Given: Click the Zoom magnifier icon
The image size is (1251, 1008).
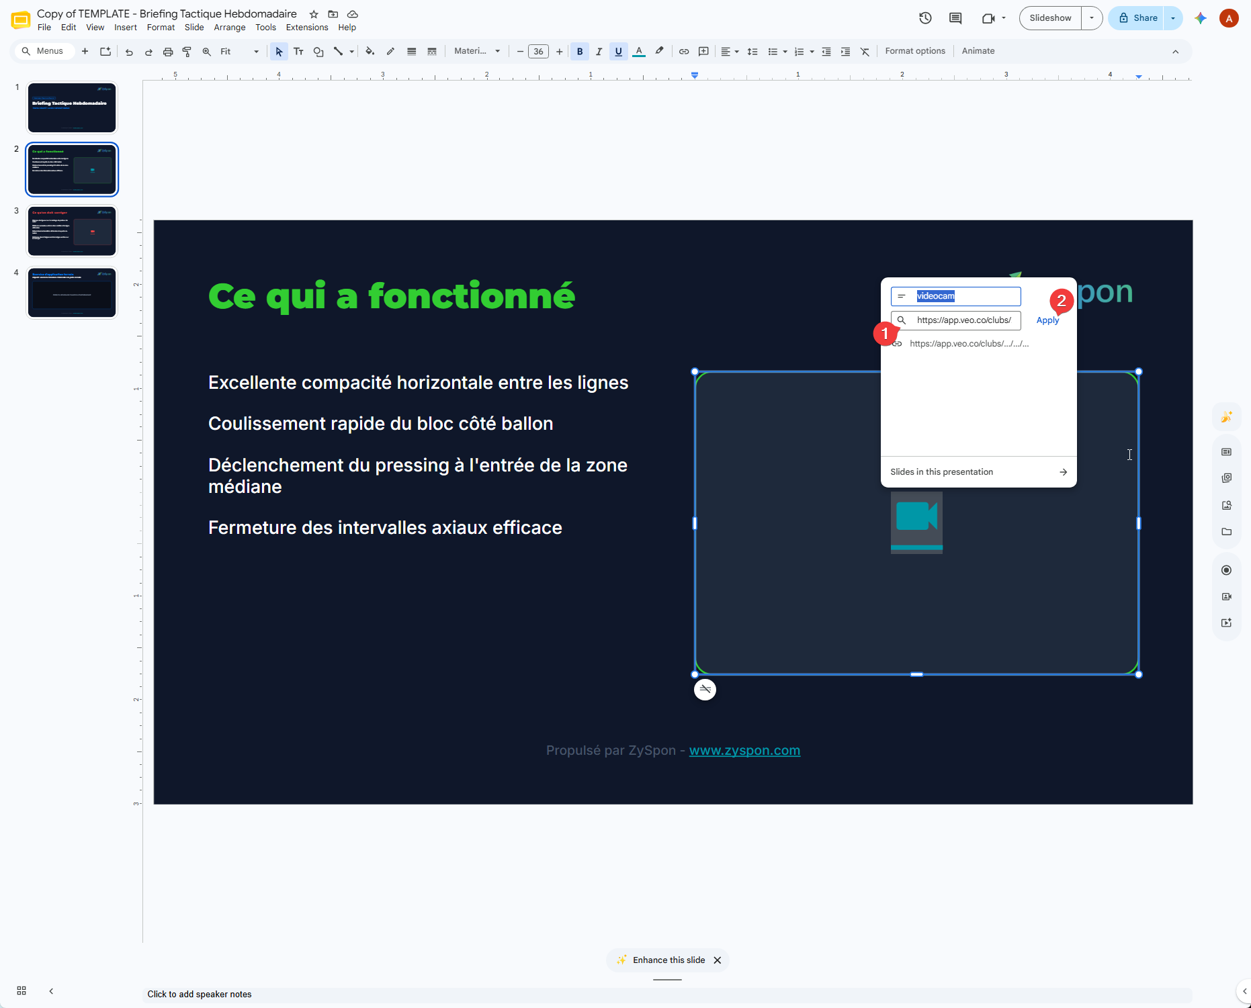Looking at the screenshot, I should coord(206,52).
